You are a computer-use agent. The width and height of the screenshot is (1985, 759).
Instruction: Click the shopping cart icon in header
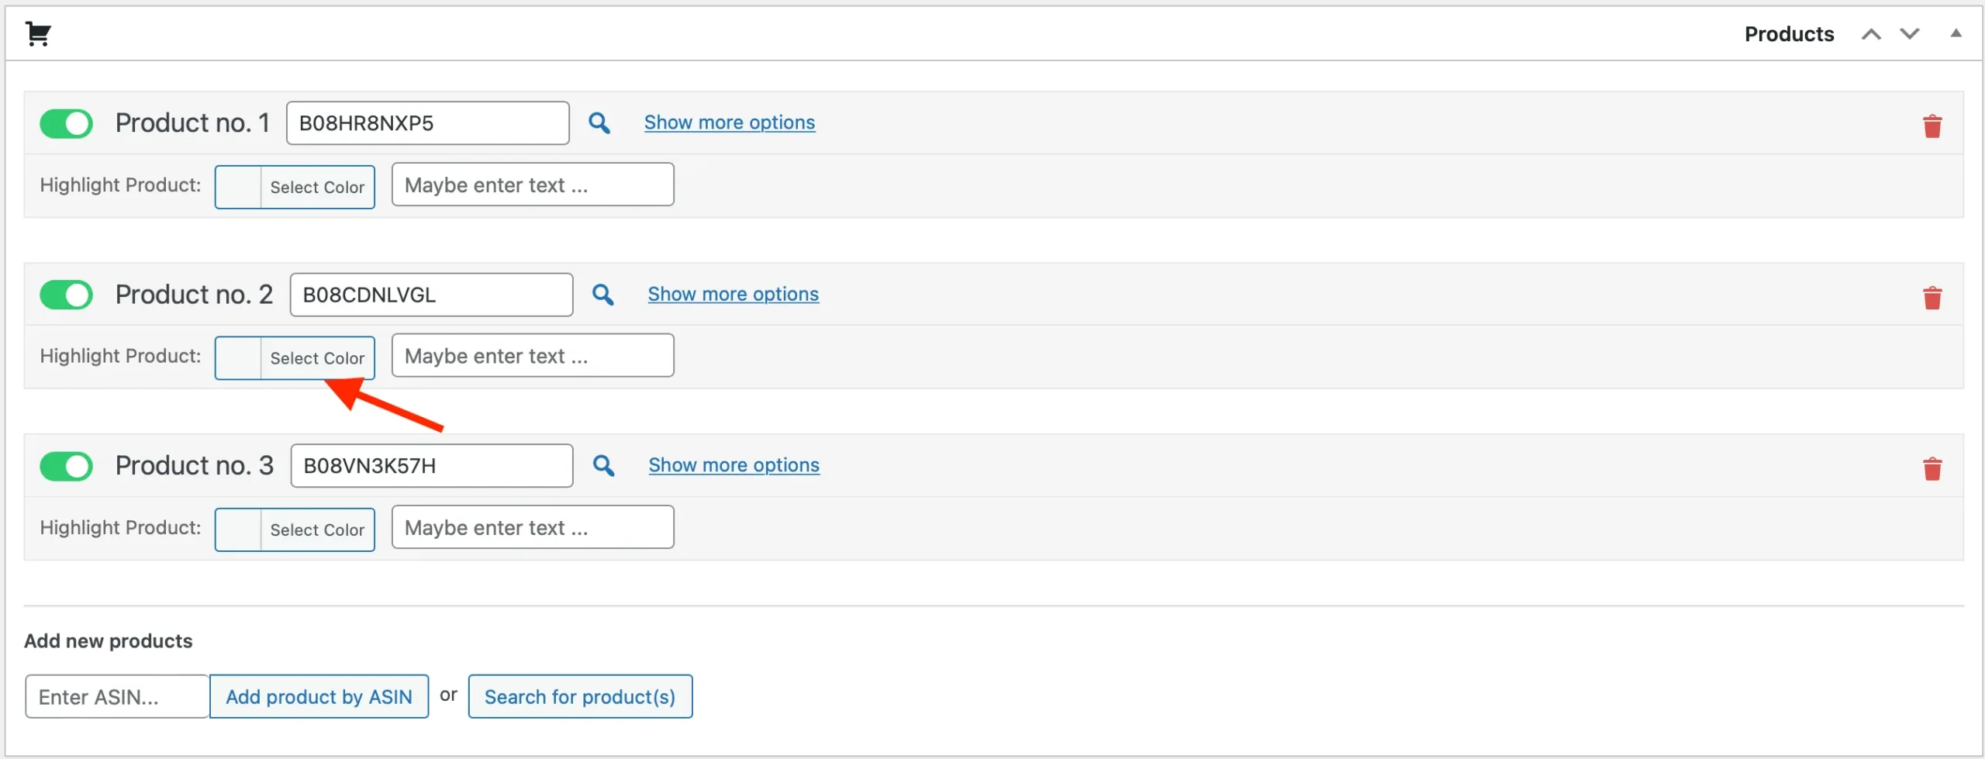pos(38,34)
